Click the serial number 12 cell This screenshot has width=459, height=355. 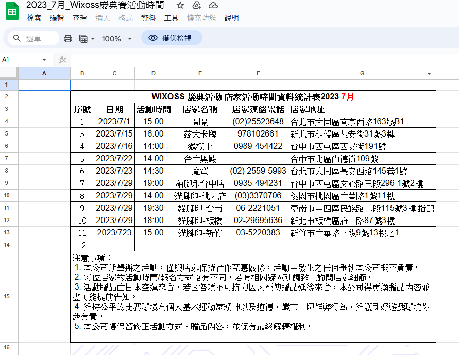[x=82, y=245]
